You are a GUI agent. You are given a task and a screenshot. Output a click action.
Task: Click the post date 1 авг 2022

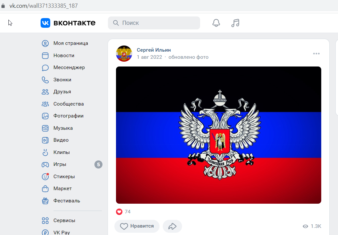point(150,57)
